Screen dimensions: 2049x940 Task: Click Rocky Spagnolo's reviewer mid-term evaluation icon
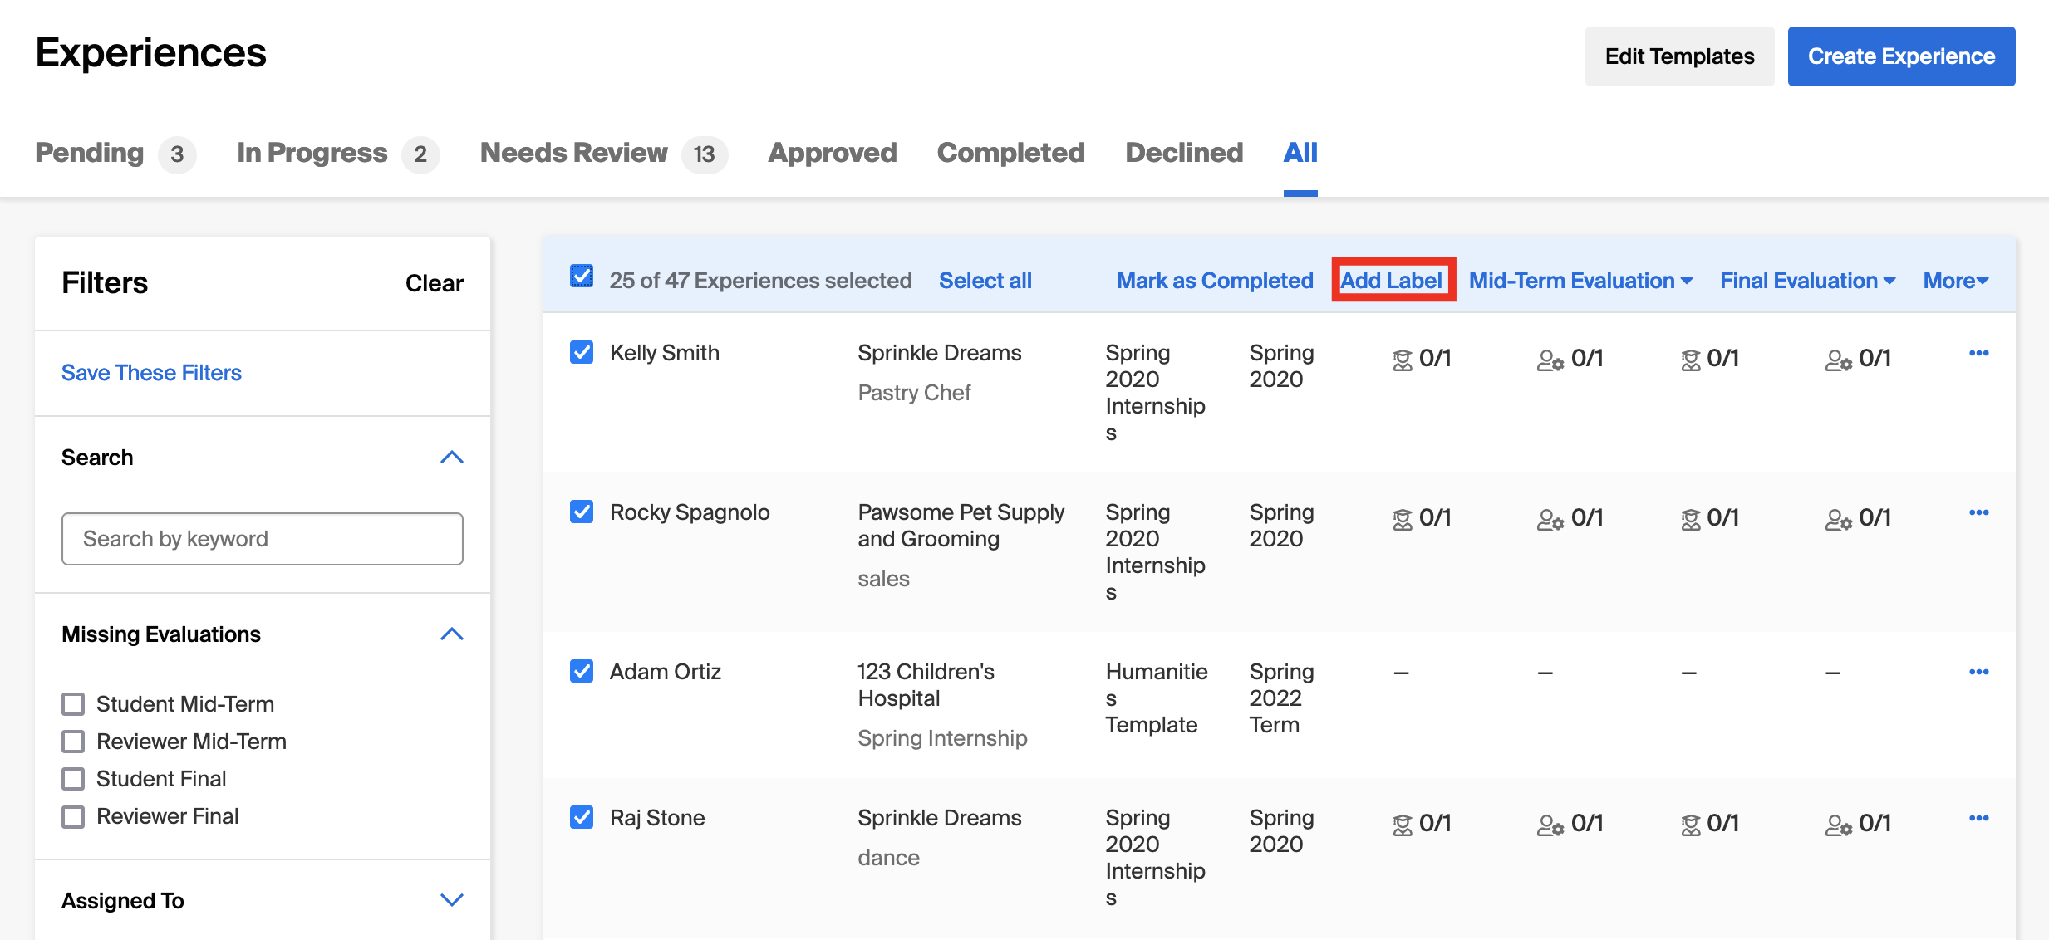click(x=1550, y=519)
